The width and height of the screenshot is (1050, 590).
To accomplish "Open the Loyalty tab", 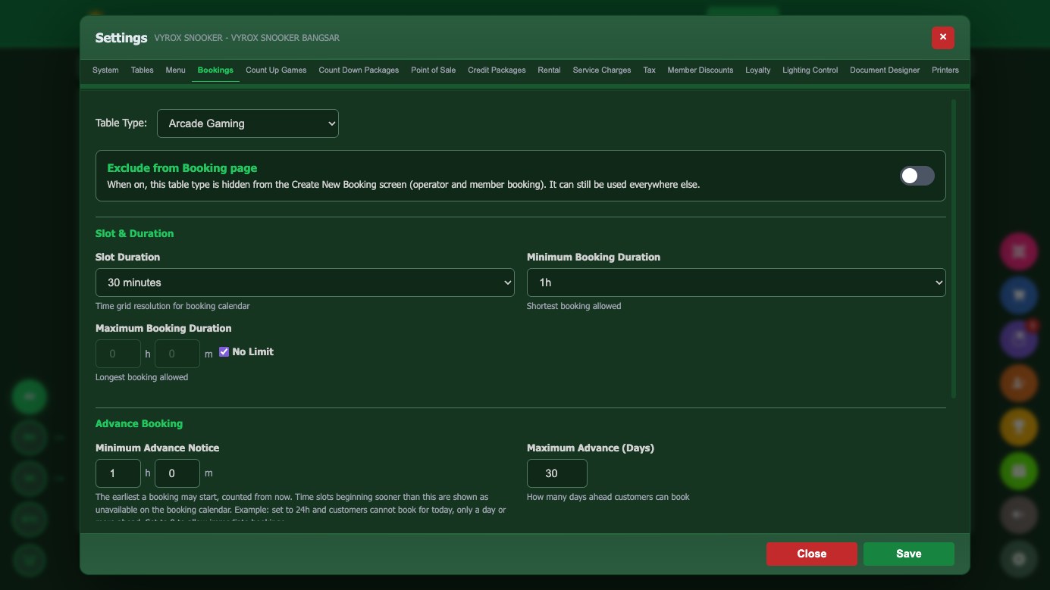I will pyautogui.click(x=757, y=70).
